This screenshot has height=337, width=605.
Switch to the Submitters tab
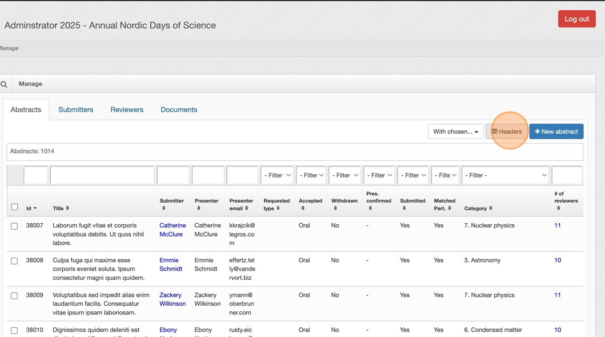(x=76, y=109)
